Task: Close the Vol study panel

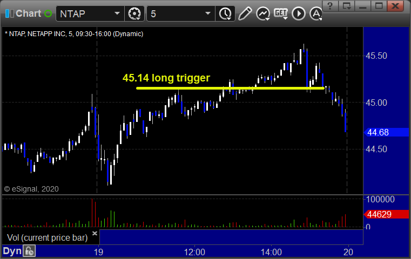Action: [95, 233]
